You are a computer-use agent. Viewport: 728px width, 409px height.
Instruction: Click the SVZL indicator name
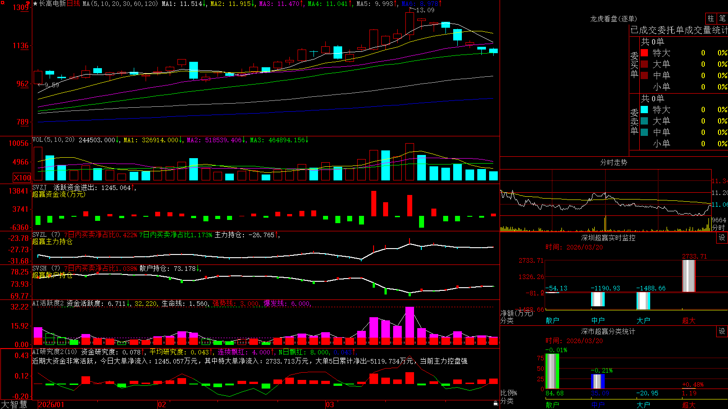(x=40, y=234)
